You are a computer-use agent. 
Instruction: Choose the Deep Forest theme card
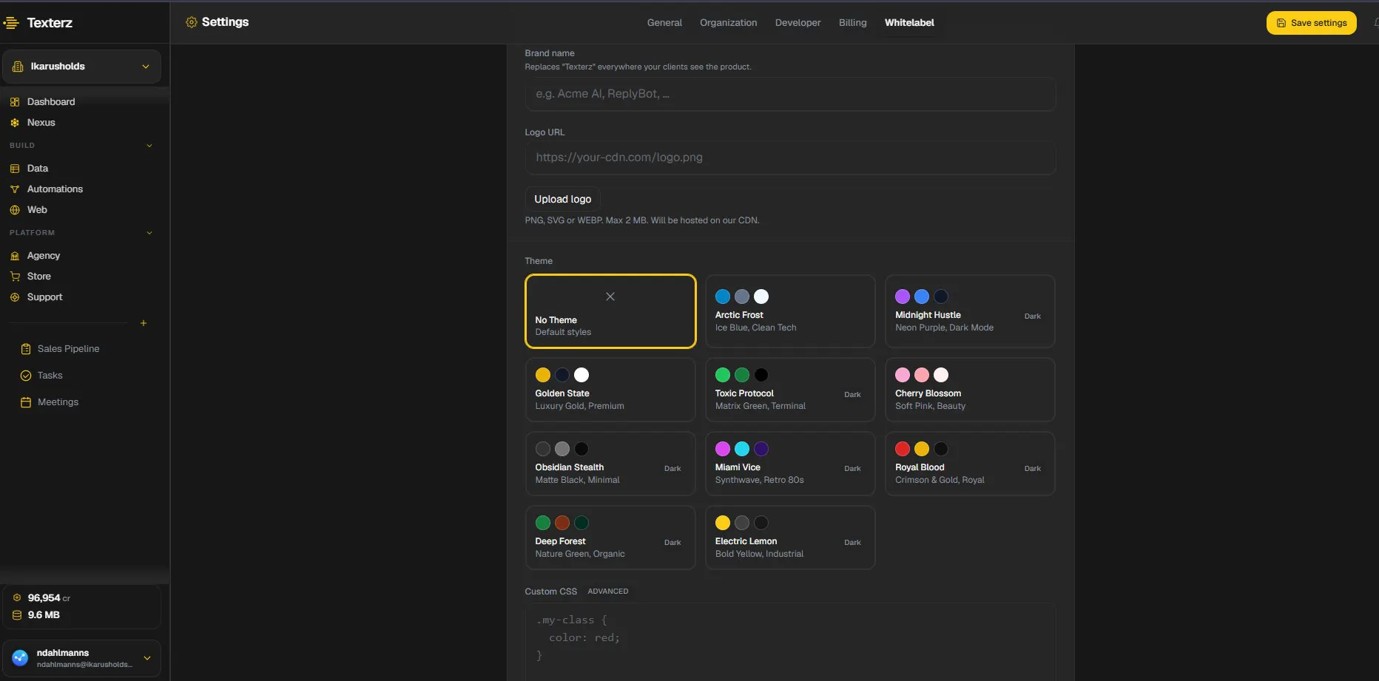click(610, 538)
